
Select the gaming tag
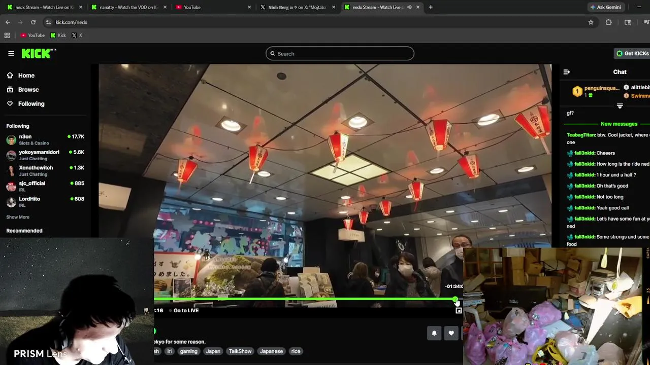pyautogui.click(x=188, y=351)
